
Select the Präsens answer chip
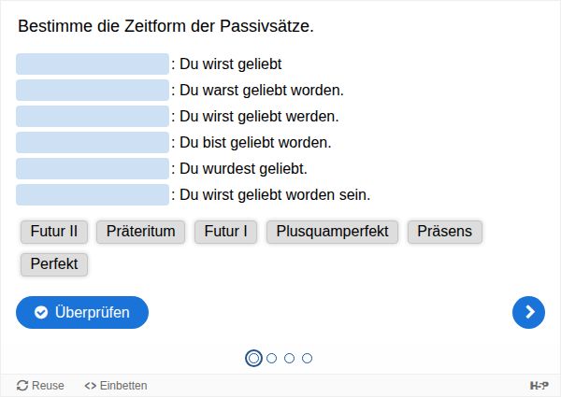pyautogui.click(x=445, y=232)
